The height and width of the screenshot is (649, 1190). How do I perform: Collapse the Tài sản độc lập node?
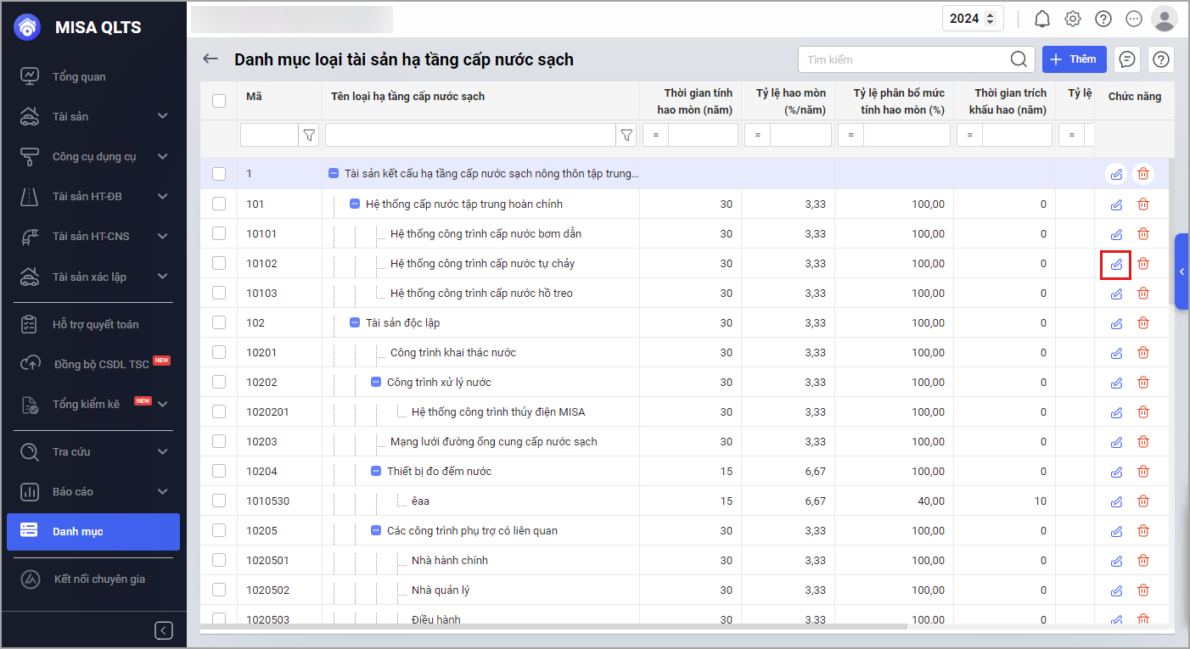point(356,323)
